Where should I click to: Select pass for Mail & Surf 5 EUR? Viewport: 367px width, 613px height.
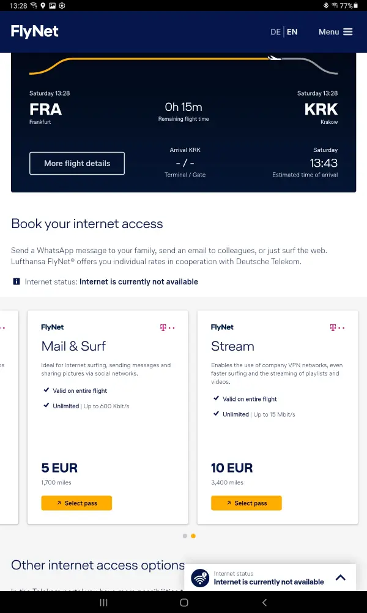(76, 503)
